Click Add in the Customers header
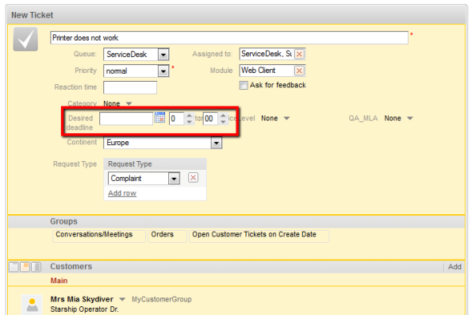The height and width of the screenshot is (315, 476). click(x=455, y=267)
